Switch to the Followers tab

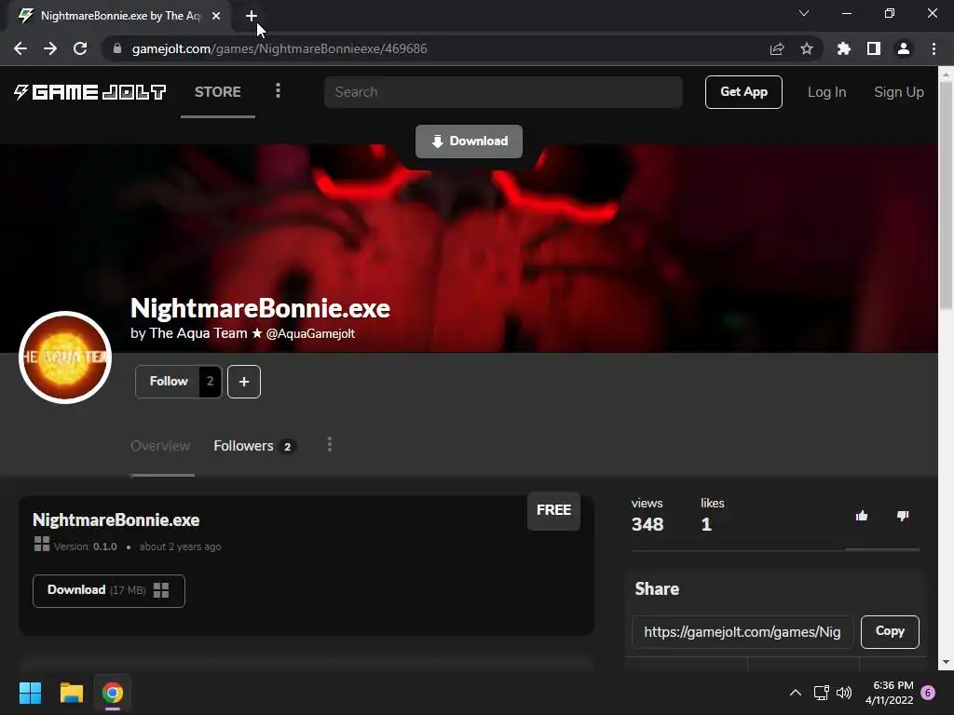pyautogui.click(x=254, y=446)
